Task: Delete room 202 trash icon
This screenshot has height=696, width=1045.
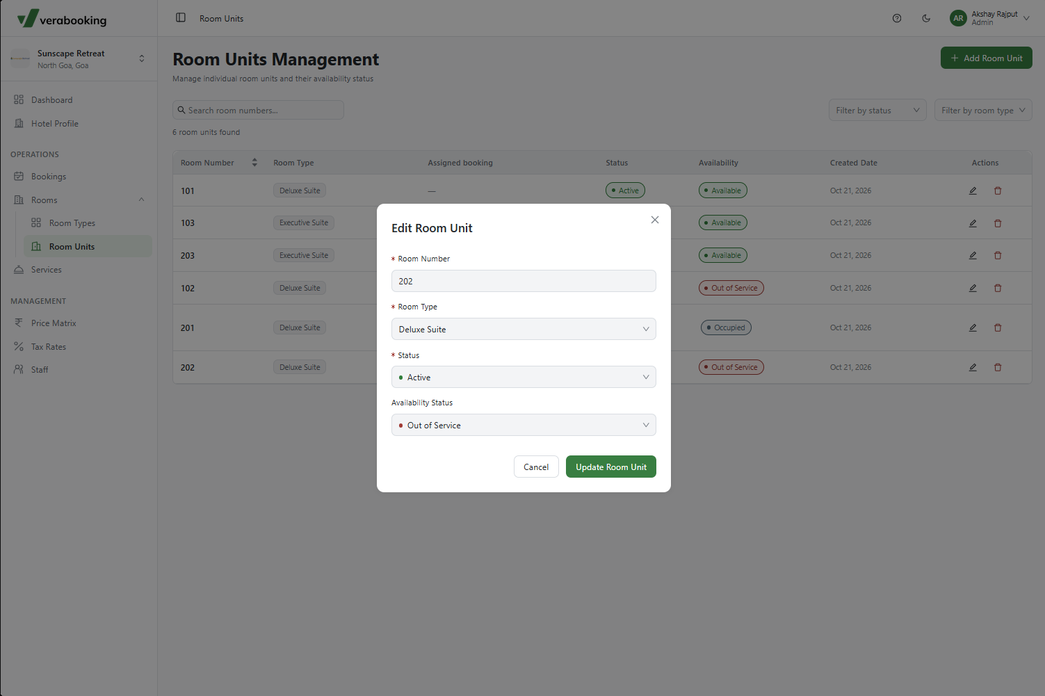Action: (998, 367)
